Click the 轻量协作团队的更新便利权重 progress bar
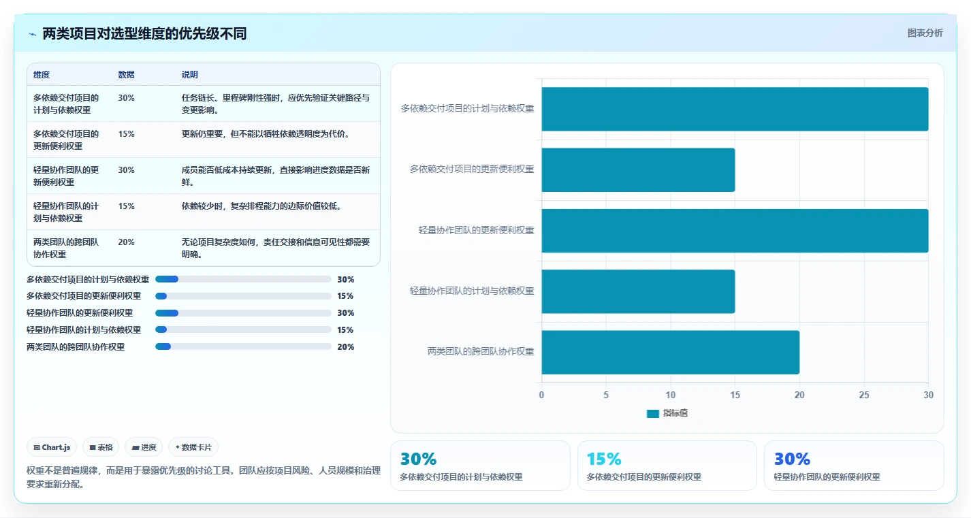Image resolution: width=971 pixels, height=518 pixels. pyautogui.click(x=243, y=313)
